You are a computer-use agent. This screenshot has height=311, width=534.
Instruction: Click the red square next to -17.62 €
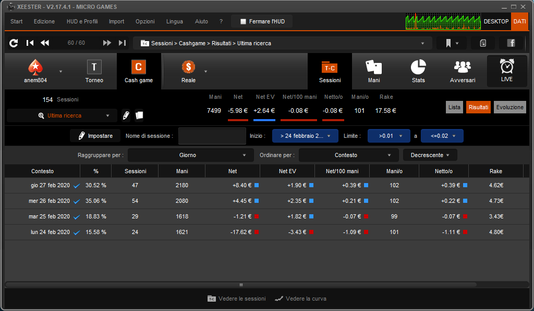click(x=257, y=232)
